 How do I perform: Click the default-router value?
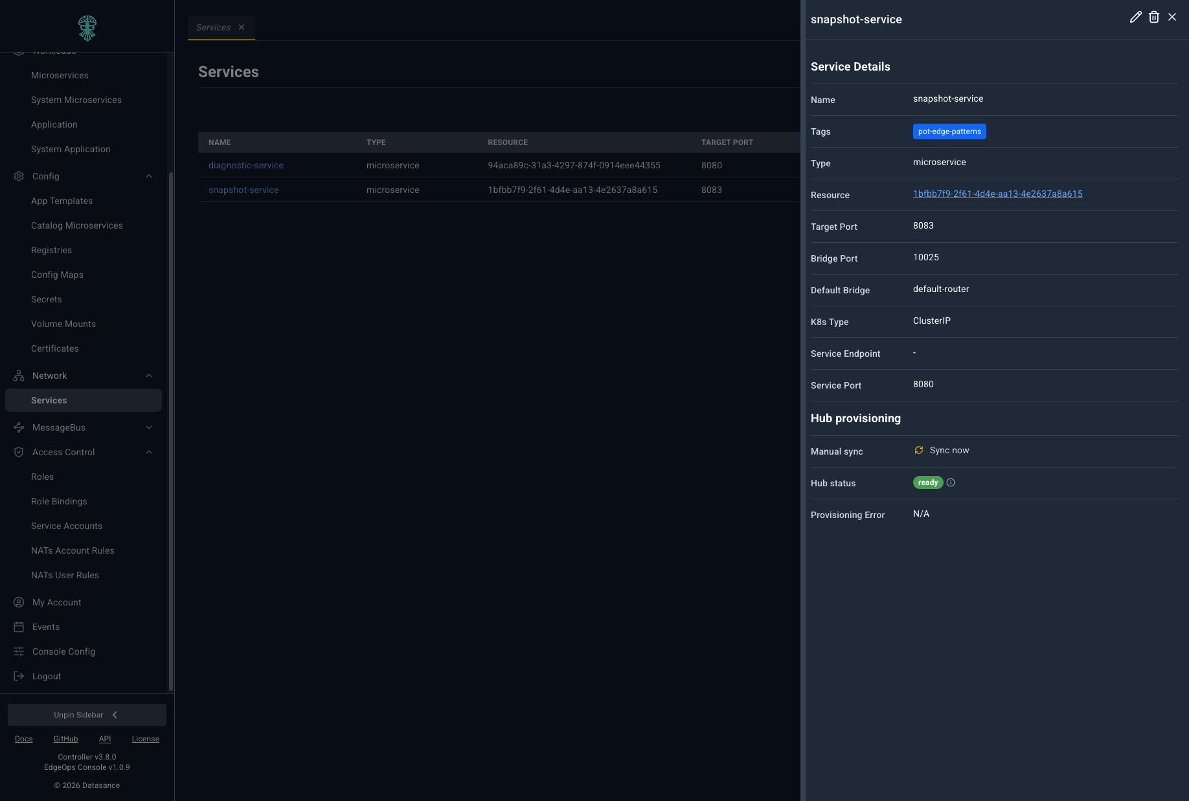coord(941,289)
